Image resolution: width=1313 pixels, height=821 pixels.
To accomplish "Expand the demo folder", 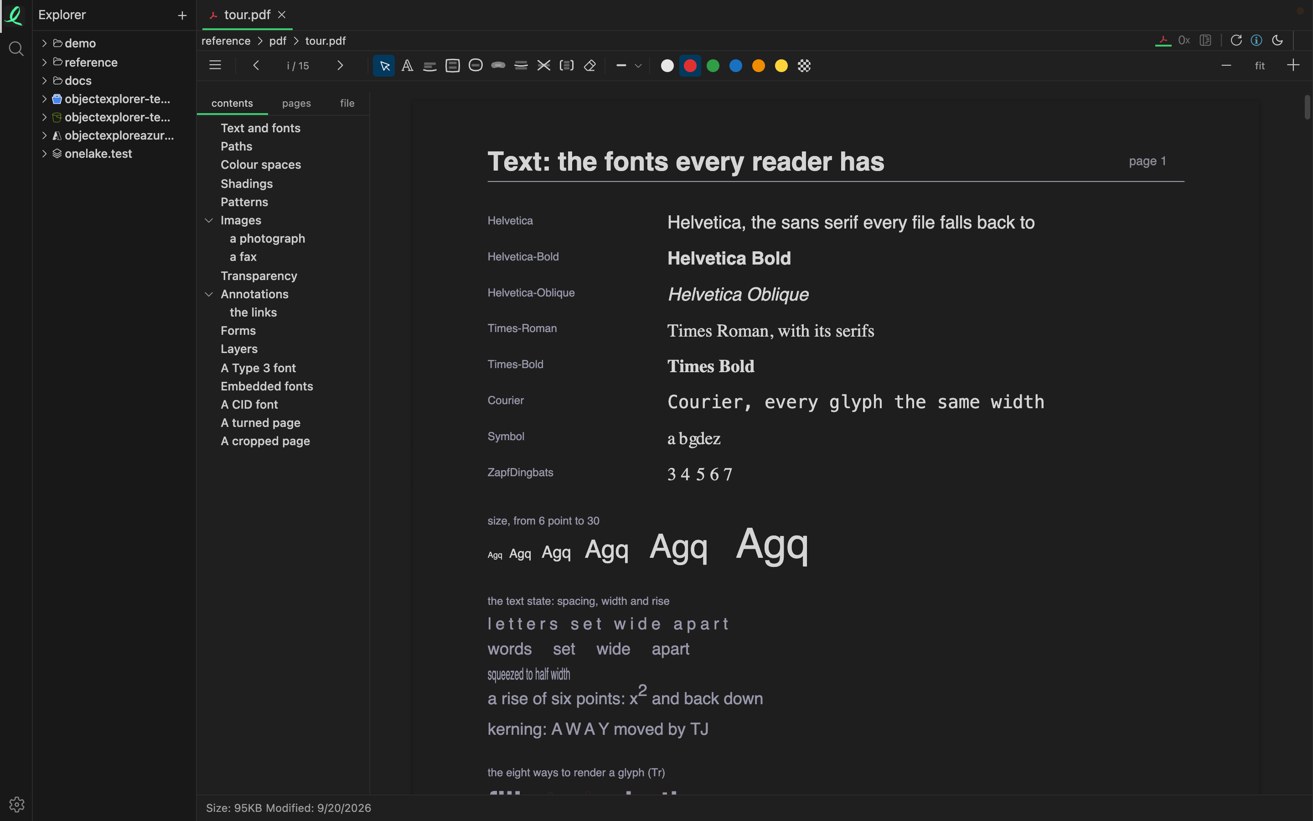I will point(45,43).
